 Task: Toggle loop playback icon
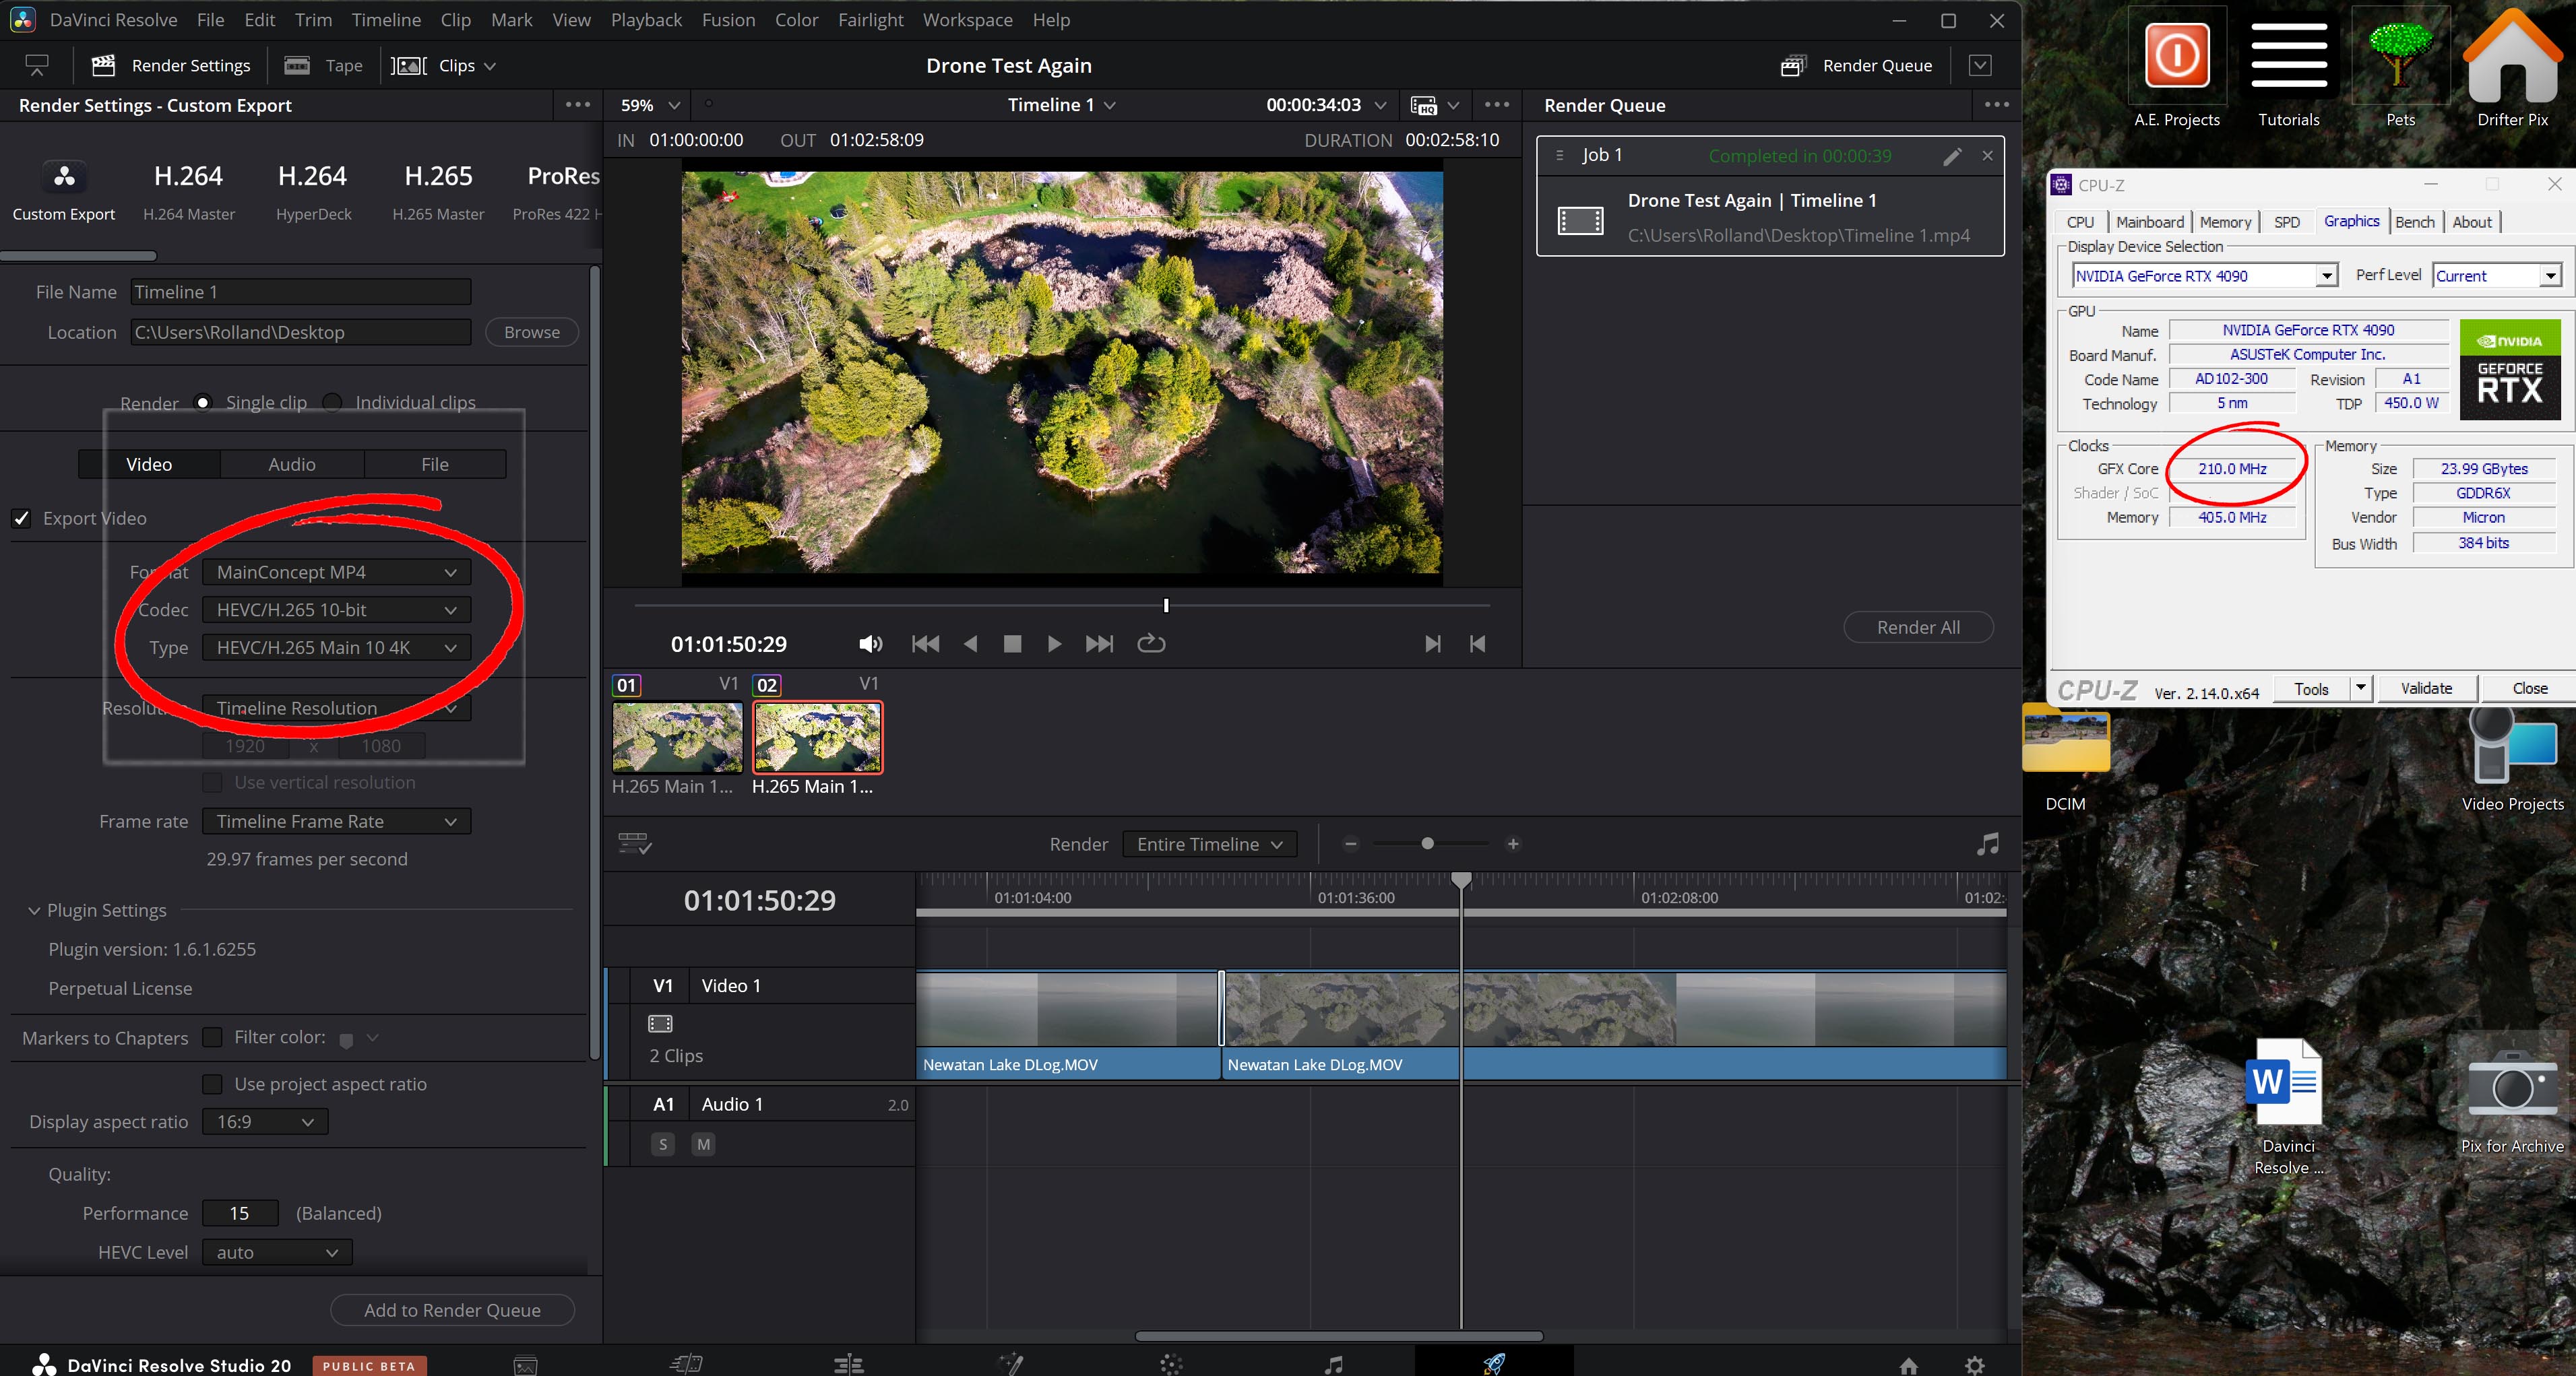pos(1151,643)
